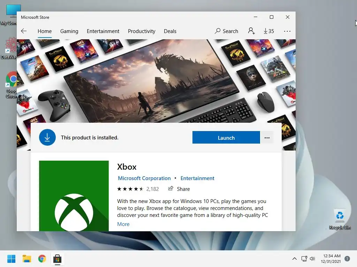Open the Entertainment category link under Xbox
Screen dimensions: 357x267
click(197, 178)
